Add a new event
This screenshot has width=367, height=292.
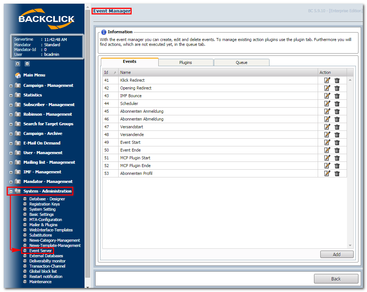point(337,254)
